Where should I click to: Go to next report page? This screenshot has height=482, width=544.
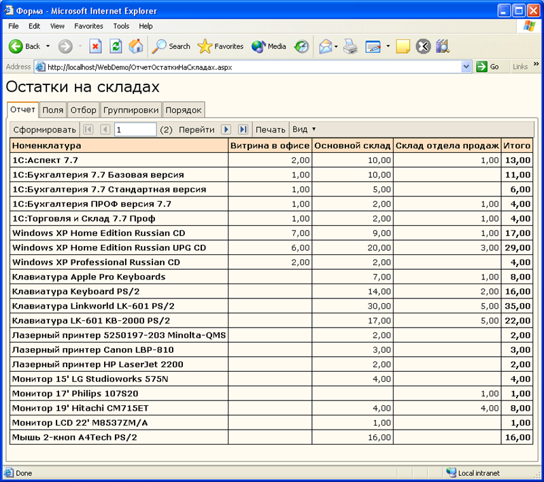tap(226, 129)
